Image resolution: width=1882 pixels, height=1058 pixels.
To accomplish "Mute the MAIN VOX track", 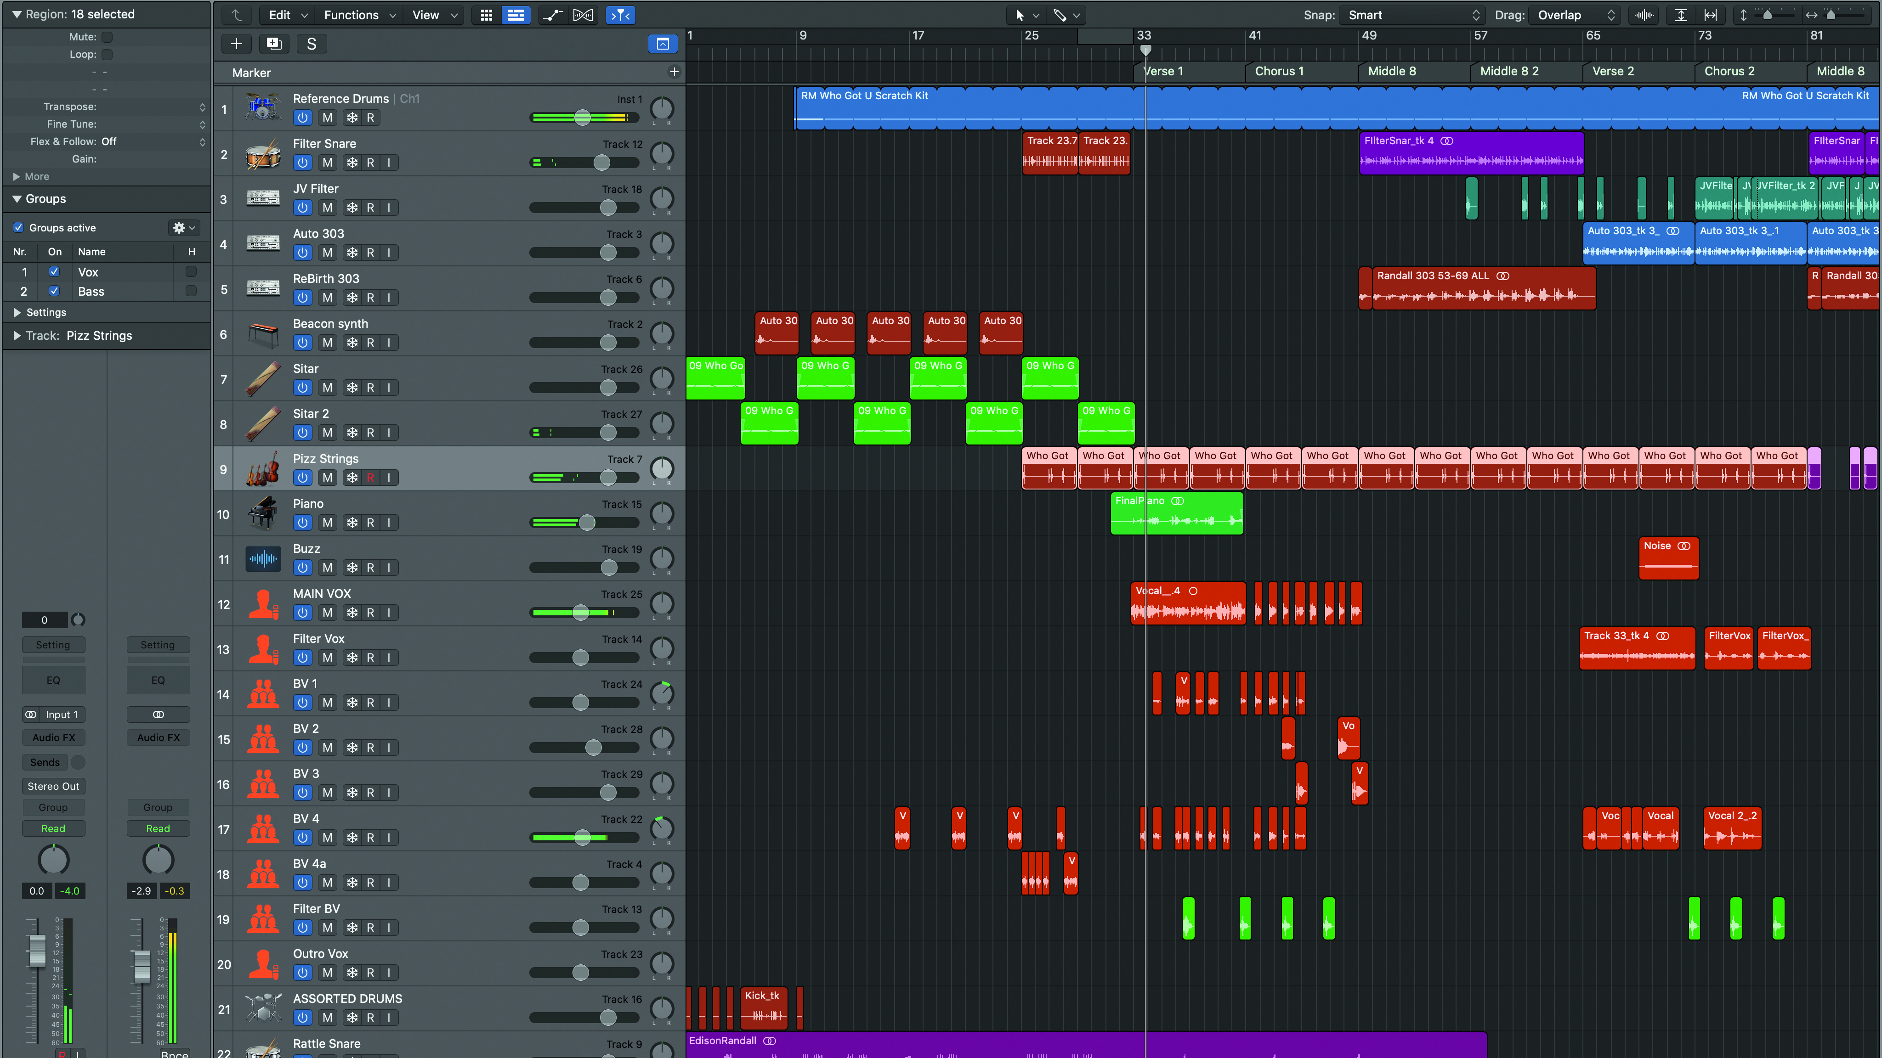I will click(327, 613).
